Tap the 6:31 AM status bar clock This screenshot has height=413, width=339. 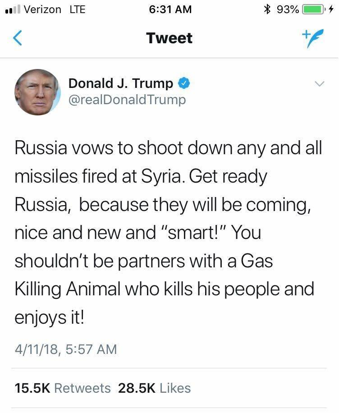tap(169, 9)
